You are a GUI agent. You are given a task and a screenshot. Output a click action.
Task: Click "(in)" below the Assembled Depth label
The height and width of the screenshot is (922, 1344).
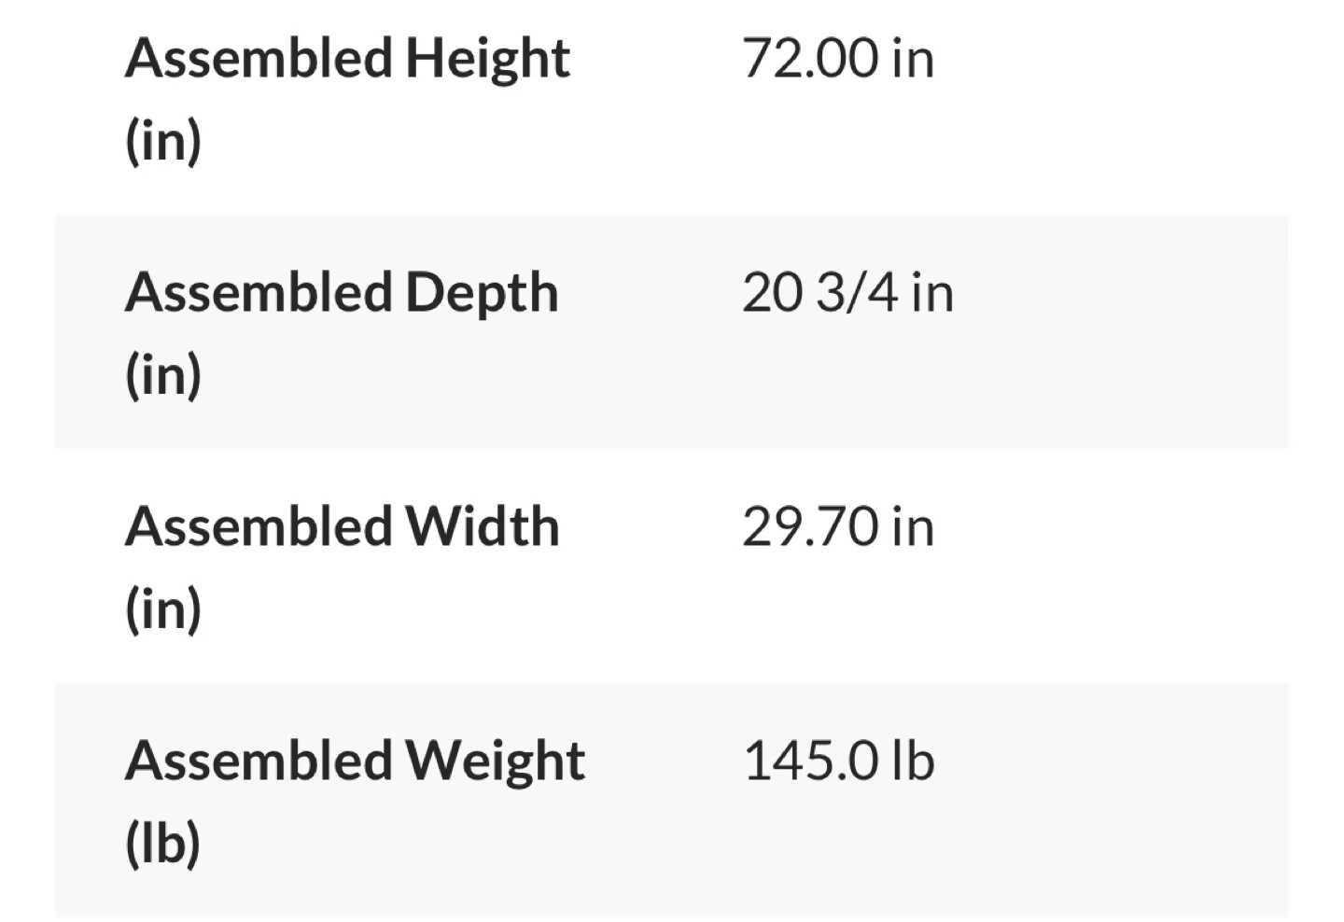[163, 375]
